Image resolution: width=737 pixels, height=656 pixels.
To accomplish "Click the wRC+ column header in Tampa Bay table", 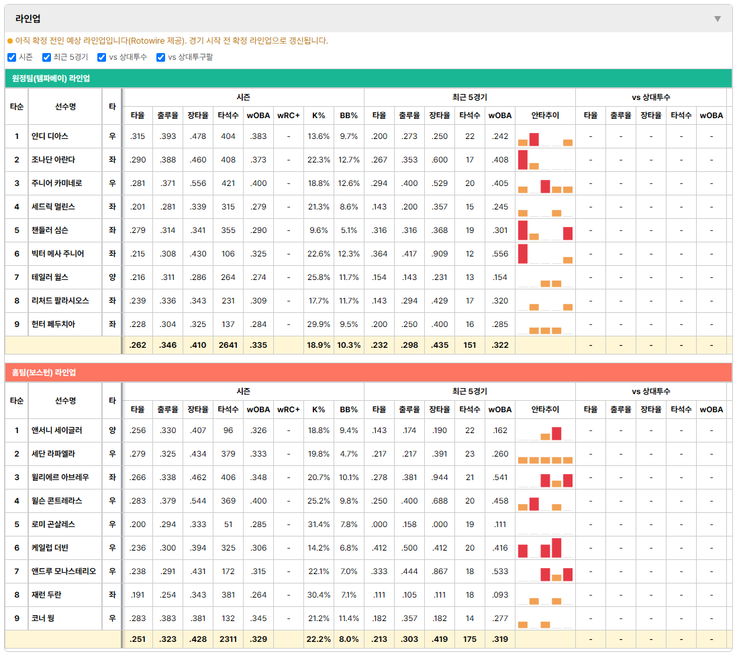I will pyautogui.click(x=289, y=115).
